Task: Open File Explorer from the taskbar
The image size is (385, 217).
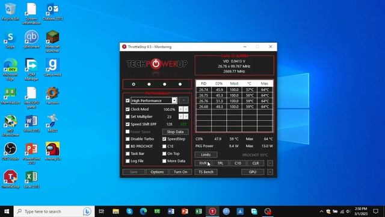Action: click(x=115, y=212)
